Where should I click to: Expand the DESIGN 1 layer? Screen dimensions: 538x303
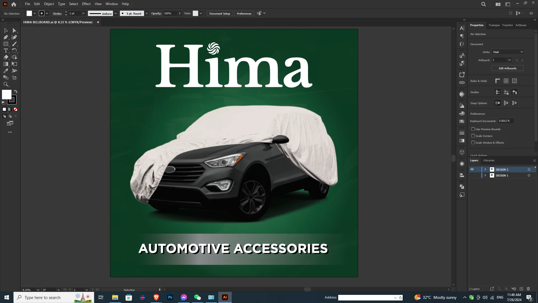tap(485, 175)
